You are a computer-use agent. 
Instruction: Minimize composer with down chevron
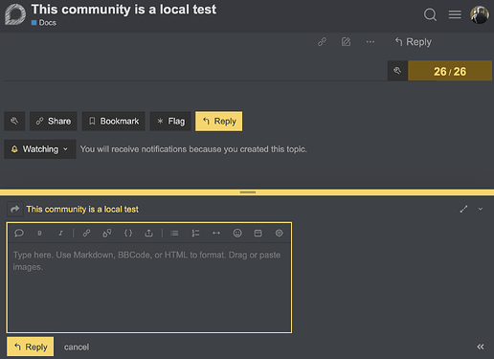point(481,209)
